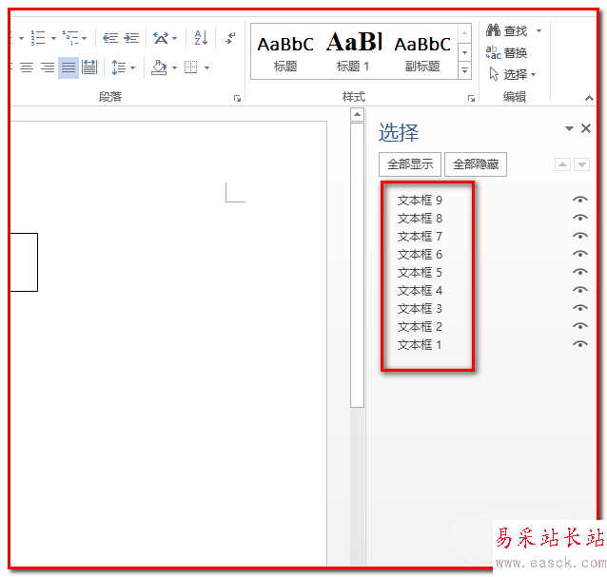Select 文本框 9 in the list

(420, 200)
